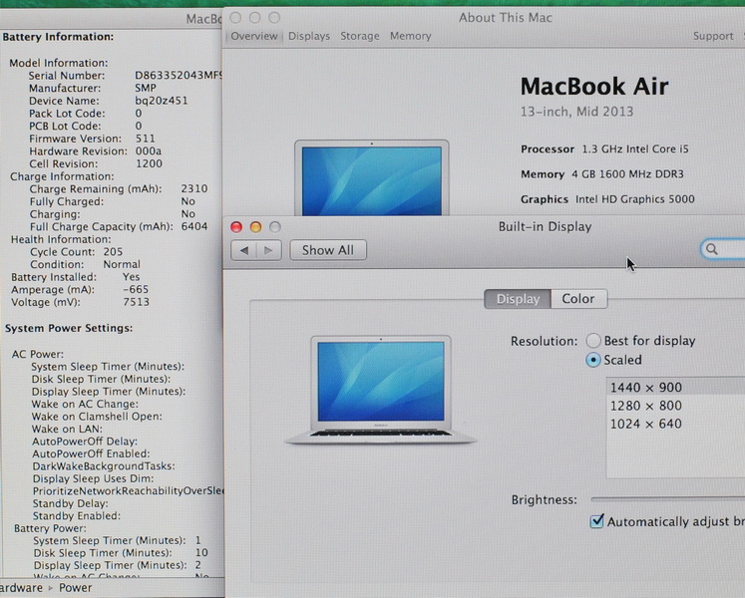Open the Memory tab in About This Mac
Viewport: 745px width, 598px height.
click(x=411, y=36)
